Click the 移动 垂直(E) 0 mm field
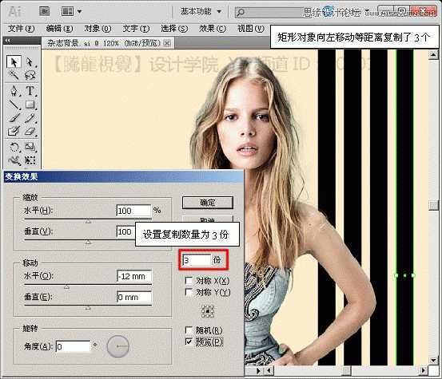Screen dimensions: 442x379 pyautogui.click(x=134, y=297)
